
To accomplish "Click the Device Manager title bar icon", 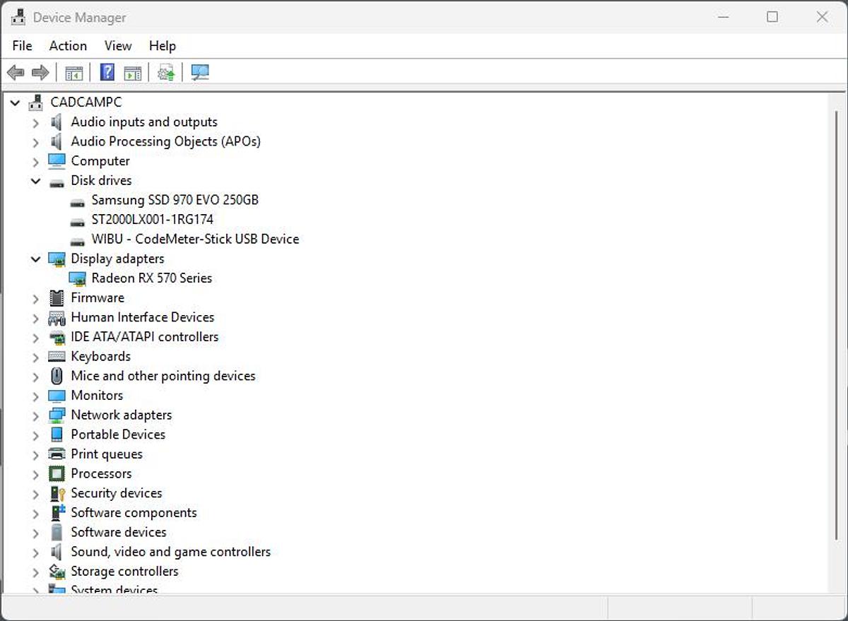I will (x=18, y=17).
